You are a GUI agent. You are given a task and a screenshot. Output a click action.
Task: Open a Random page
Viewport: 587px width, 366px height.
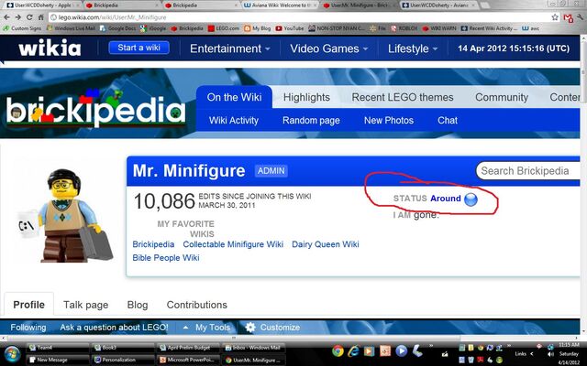[x=311, y=120]
